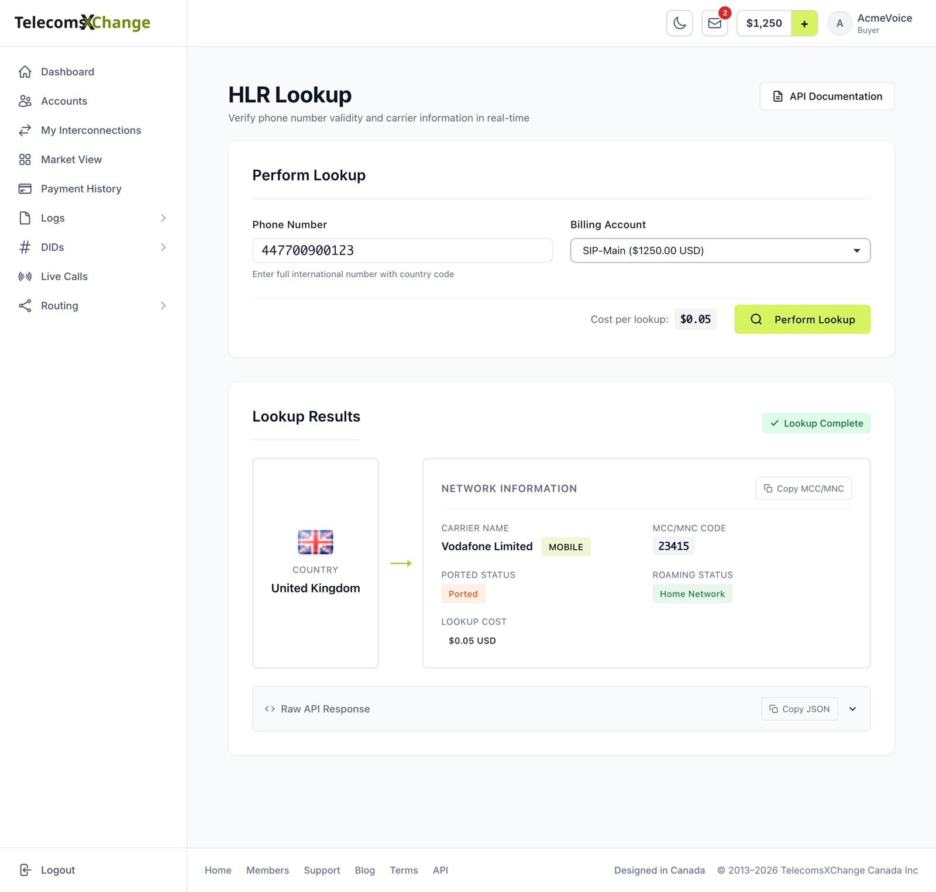Expand the Logs submenu chevron
Viewport: 936px width, 892px height.
pos(163,218)
